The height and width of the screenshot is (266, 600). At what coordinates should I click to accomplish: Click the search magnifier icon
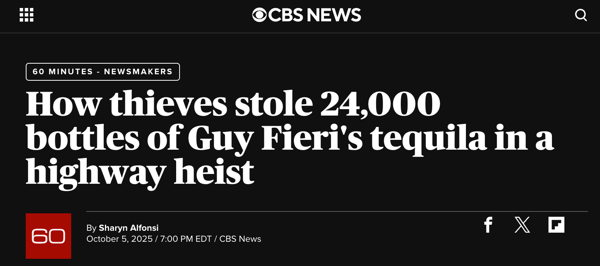pos(581,15)
